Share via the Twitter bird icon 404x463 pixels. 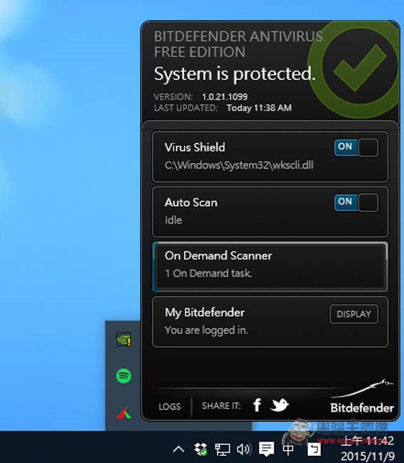[280, 405]
